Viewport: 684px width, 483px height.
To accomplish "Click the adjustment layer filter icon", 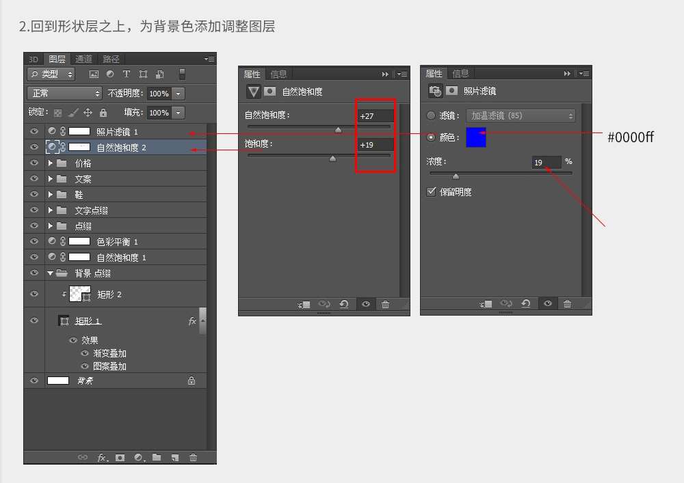I will click(110, 74).
